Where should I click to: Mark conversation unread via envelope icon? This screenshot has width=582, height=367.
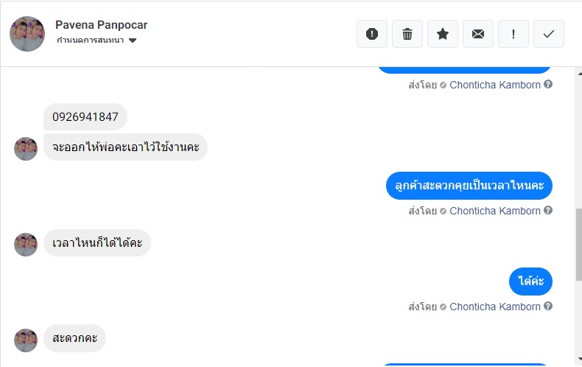478,34
